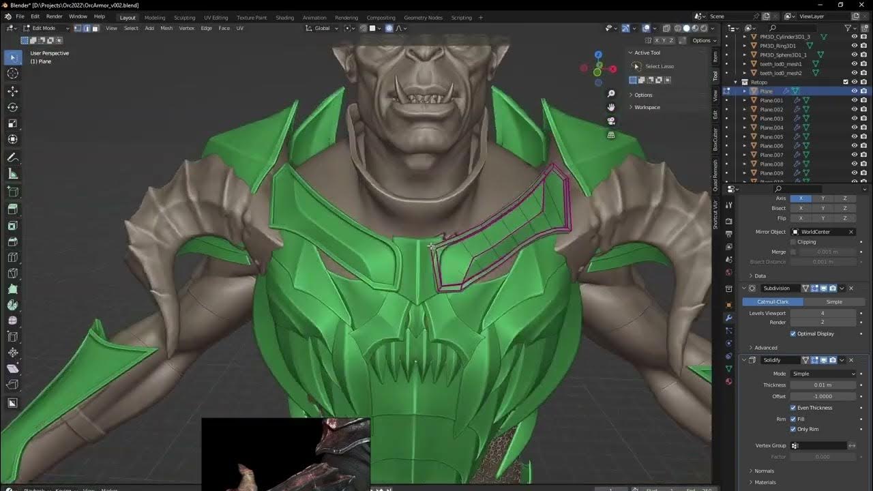The height and width of the screenshot is (491, 873).
Task: Hide Plane.001 in viewport via eye icon
Action: click(x=854, y=100)
